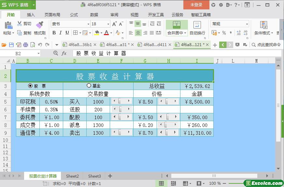The image size is (284, 187).
Task: Click the scissors Cut icon
Action: pyautogui.click(x=20, y=24)
